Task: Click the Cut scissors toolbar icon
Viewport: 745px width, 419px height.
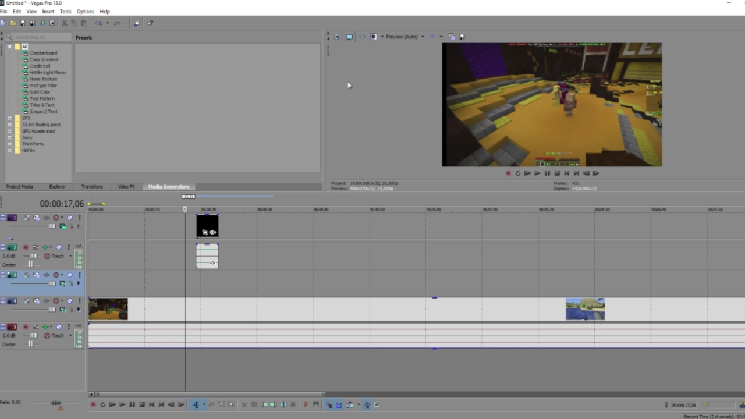Action: click(x=64, y=23)
